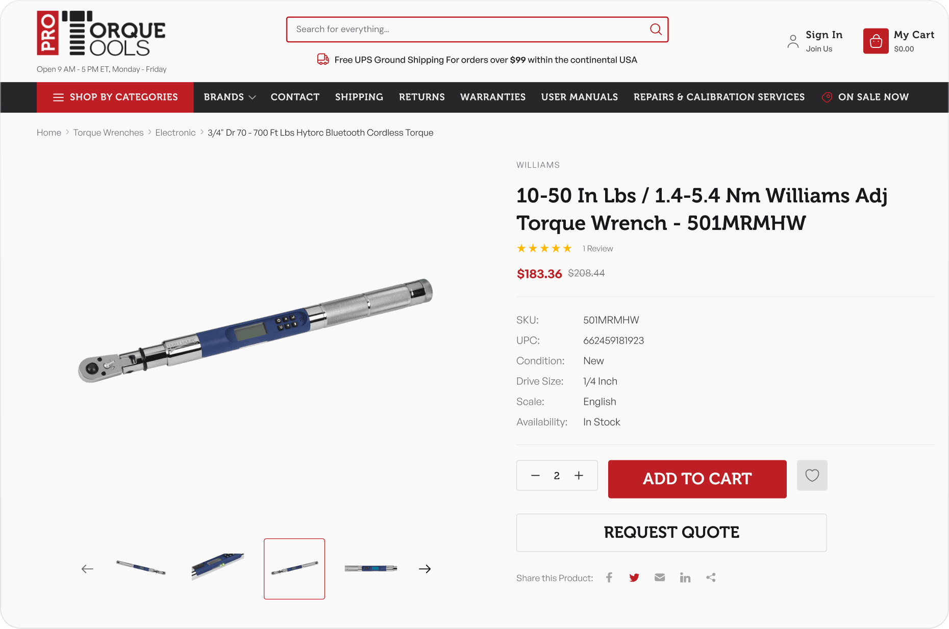Image resolution: width=949 pixels, height=629 pixels.
Task: Click the Request Quote button
Action: click(671, 533)
